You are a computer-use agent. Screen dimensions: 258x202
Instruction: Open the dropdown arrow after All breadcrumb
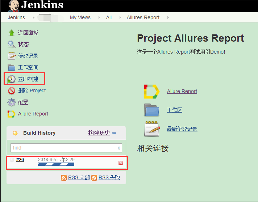pyautogui.click(x=120, y=17)
